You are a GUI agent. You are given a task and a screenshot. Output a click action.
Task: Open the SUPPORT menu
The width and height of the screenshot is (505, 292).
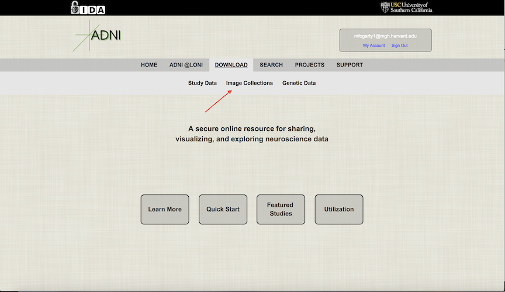pos(350,65)
